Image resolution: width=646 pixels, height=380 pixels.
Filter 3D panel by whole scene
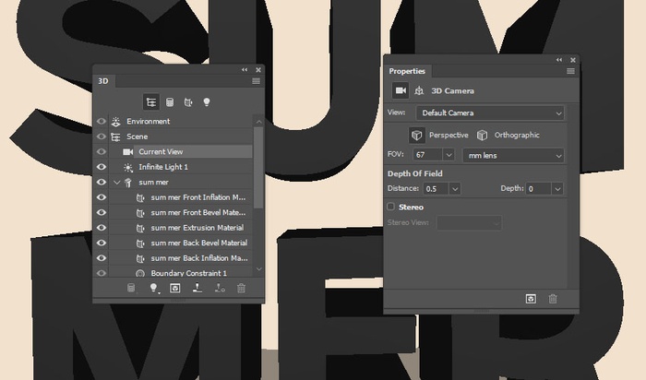[x=152, y=101]
